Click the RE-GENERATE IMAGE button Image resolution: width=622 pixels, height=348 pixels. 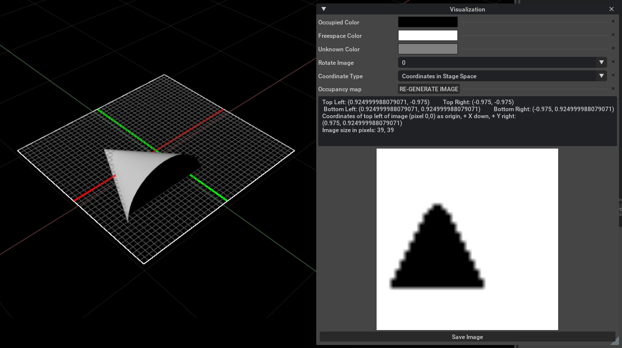click(428, 89)
